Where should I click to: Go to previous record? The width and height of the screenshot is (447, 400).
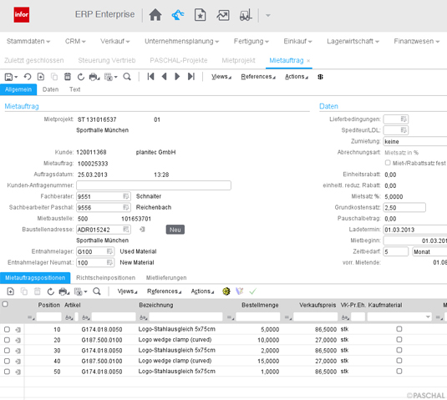coord(165,76)
